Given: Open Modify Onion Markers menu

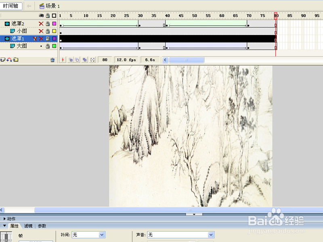Looking at the screenshot, I should click(x=92, y=60).
